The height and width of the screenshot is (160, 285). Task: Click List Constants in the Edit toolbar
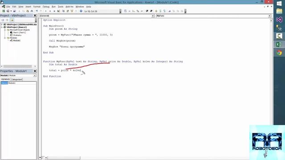click(130, 11)
